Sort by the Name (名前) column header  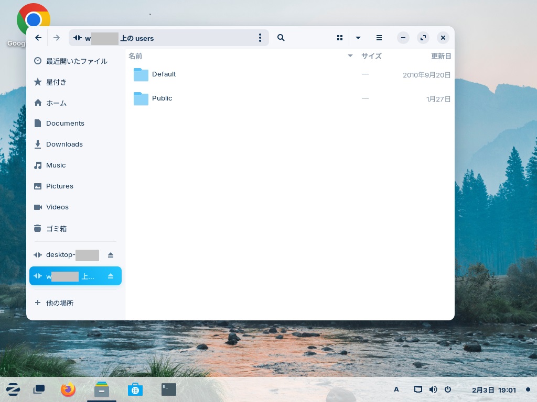[x=135, y=56]
